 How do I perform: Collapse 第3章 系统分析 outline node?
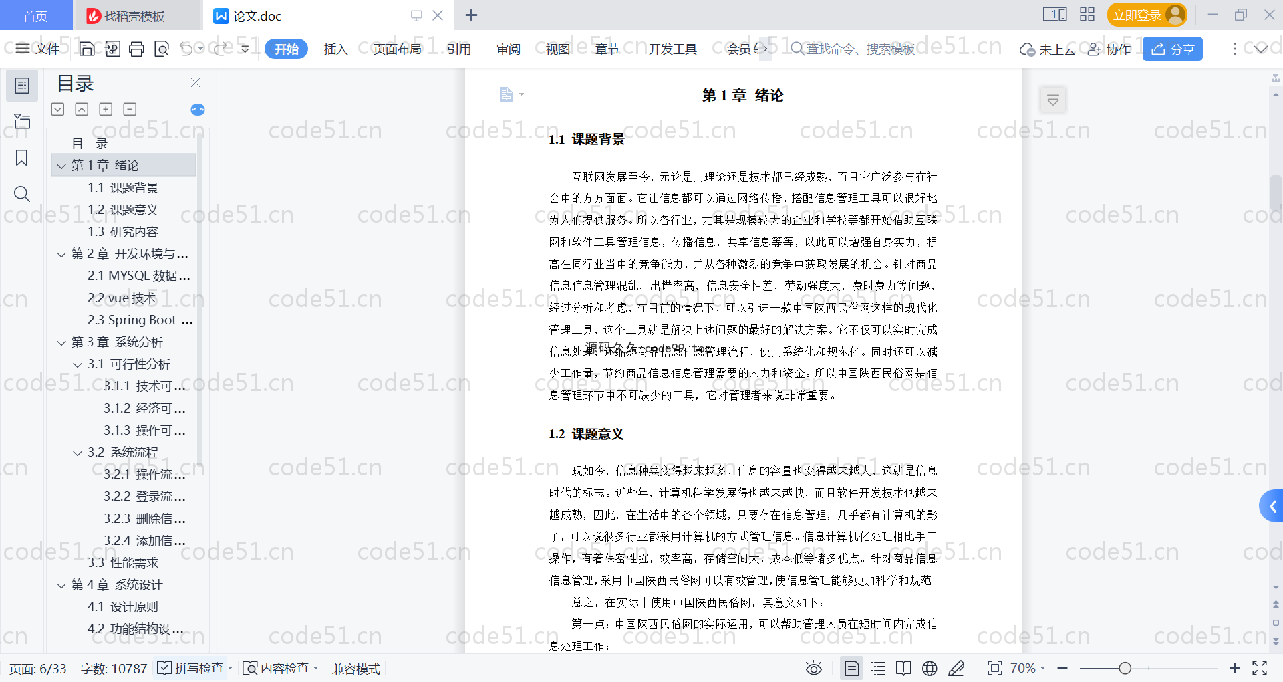point(61,342)
